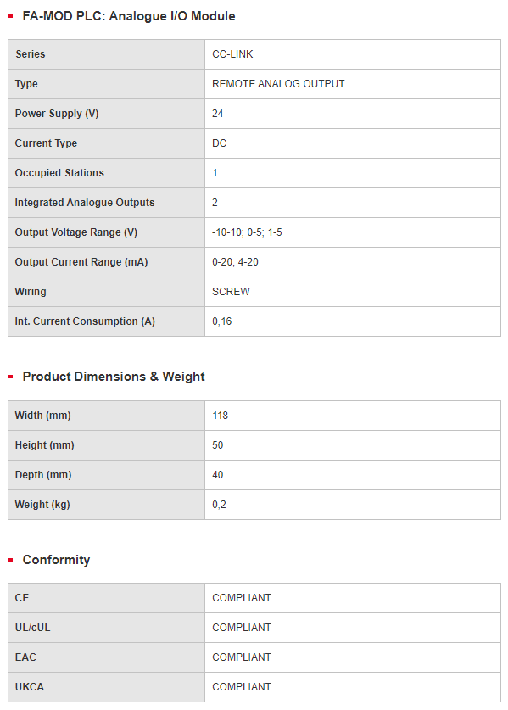Click the Output Current Range value 0-20; 4-20
The width and height of the screenshot is (508, 710).
point(235,262)
